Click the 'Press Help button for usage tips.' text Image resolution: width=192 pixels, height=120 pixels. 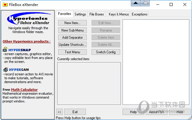click(78, 118)
